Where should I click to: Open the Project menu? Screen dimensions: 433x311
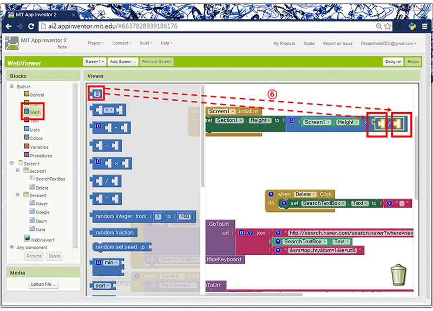coord(96,43)
